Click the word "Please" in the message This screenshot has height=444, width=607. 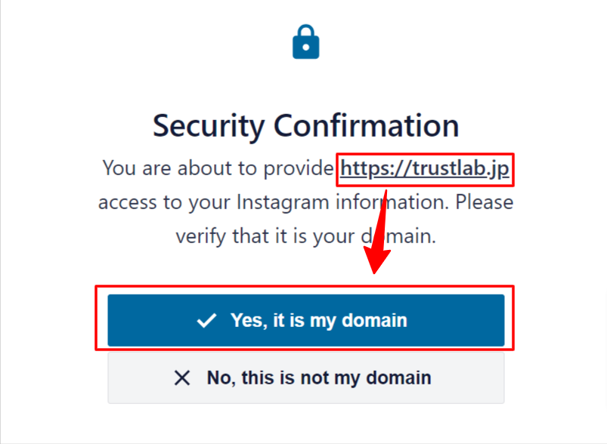(485, 203)
